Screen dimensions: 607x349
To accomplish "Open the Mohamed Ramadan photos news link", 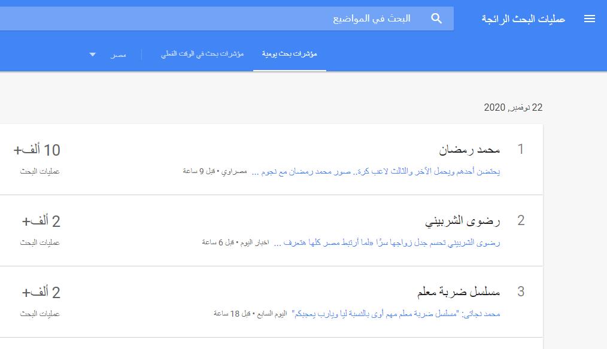I will point(376,171).
